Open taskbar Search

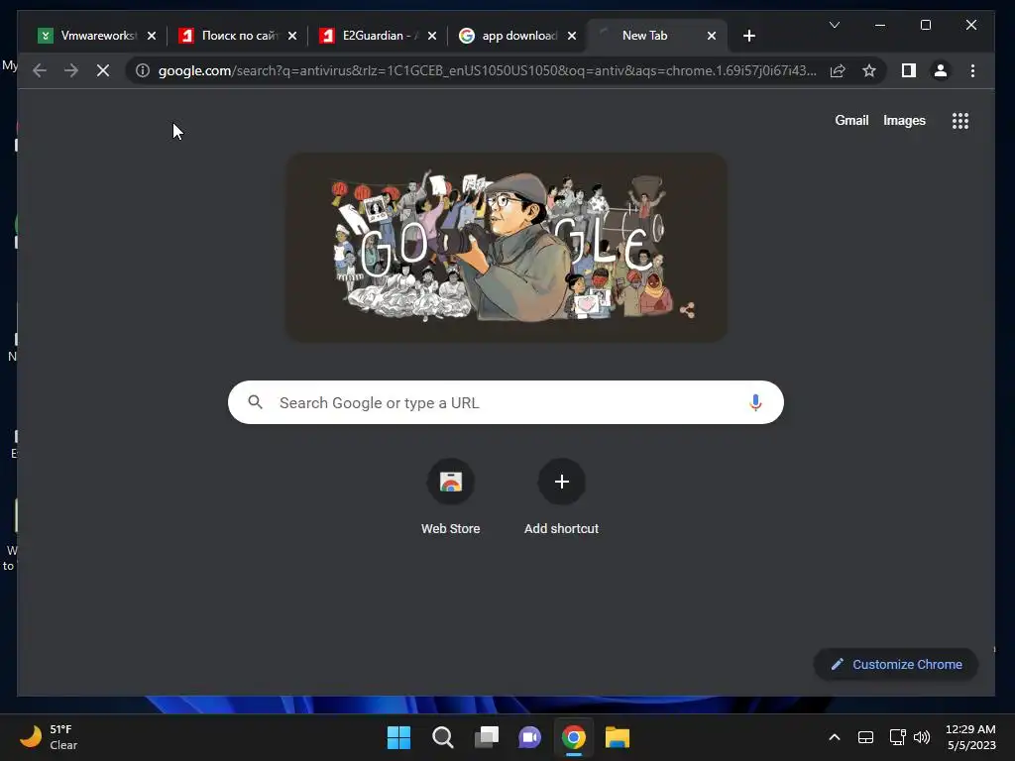(x=443, y=737)
